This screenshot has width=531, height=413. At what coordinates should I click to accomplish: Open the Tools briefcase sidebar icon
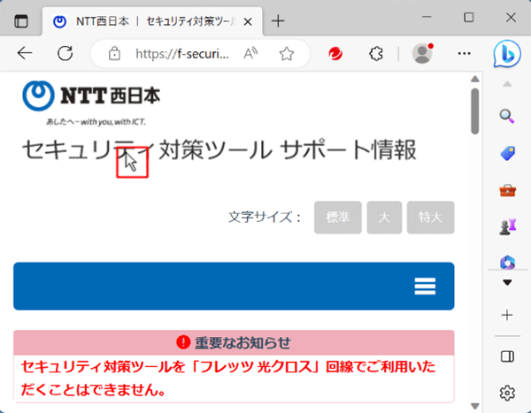[x=507, y=190]
